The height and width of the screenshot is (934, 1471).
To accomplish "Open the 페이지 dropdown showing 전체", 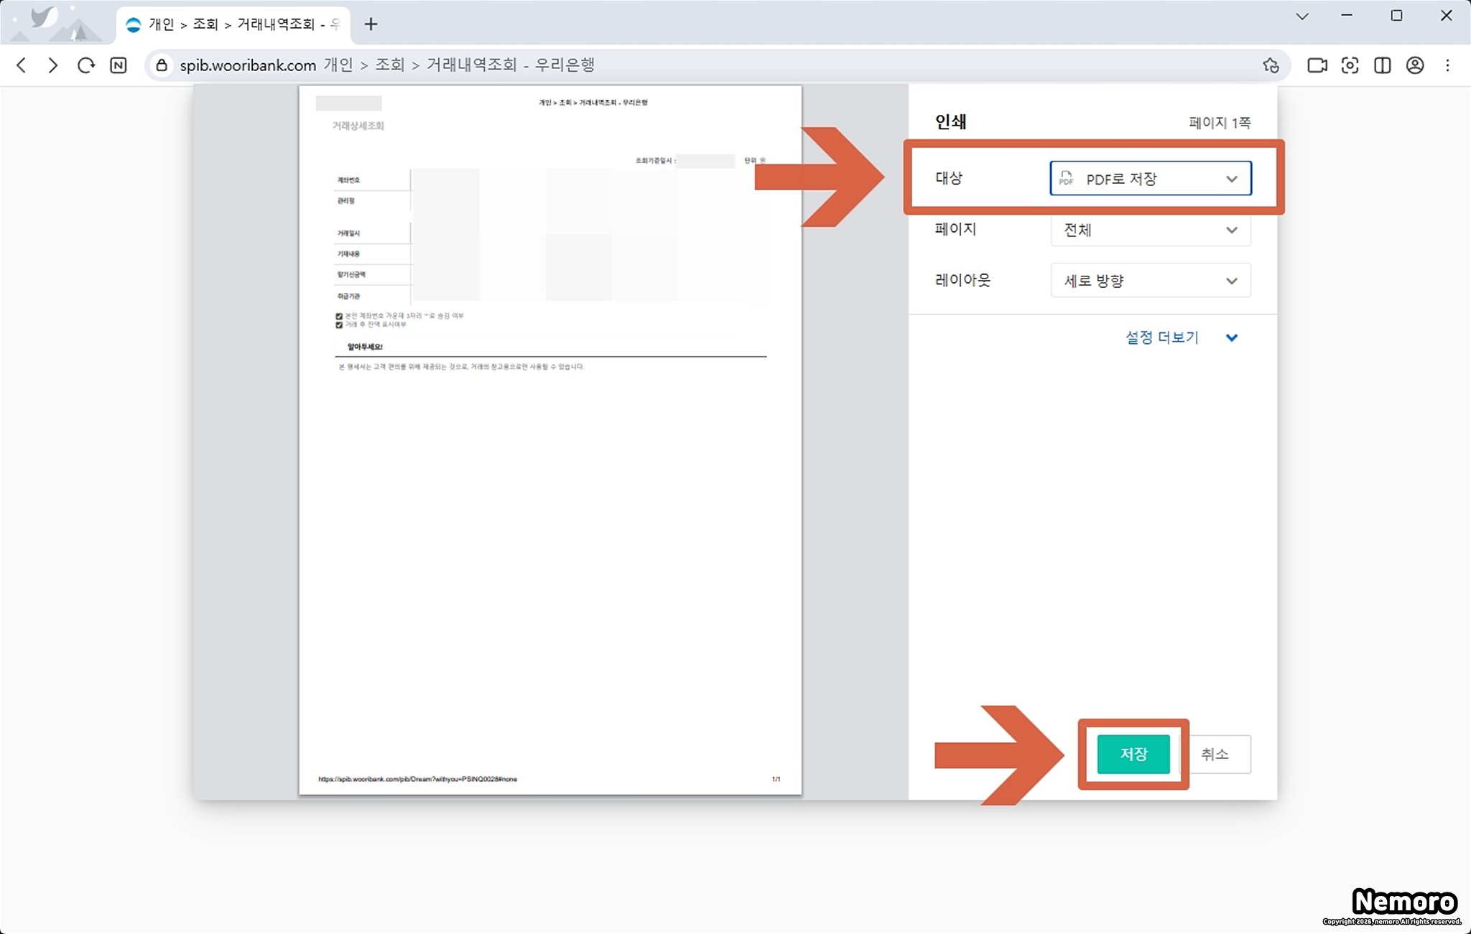I will pos(1150,230).
